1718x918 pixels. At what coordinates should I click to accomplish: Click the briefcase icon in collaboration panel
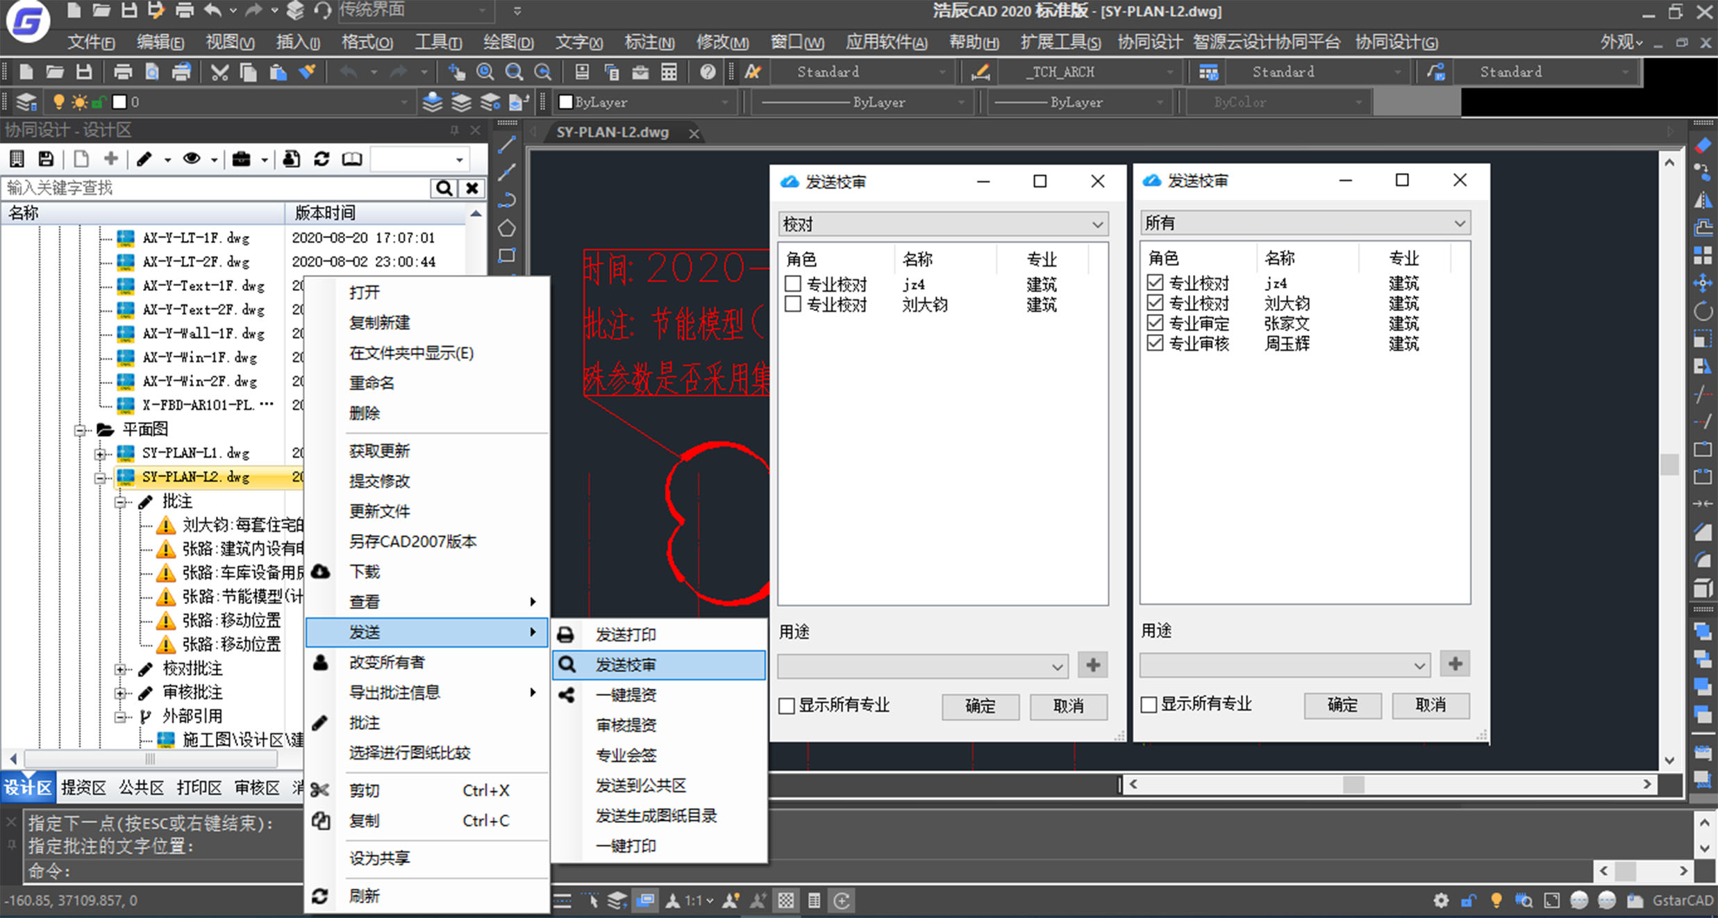tap(241, 159)
